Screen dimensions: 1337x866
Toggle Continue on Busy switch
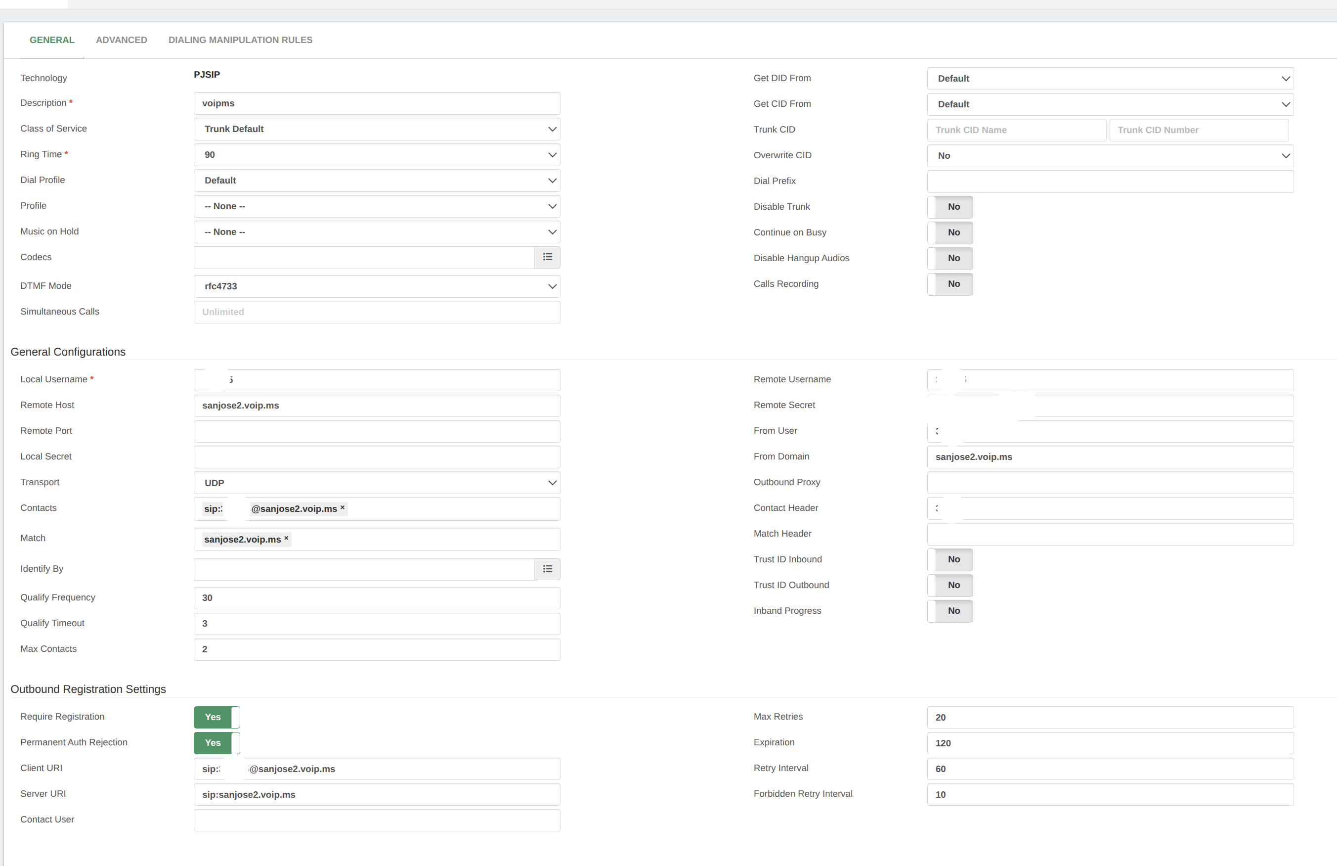pos(949,232)
